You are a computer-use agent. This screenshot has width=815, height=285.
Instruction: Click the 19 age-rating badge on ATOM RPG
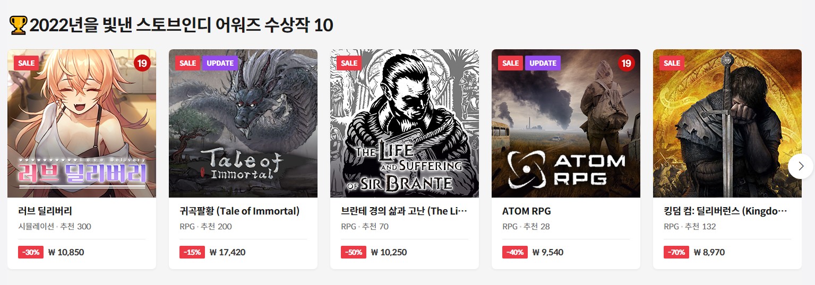click(626, 63)
